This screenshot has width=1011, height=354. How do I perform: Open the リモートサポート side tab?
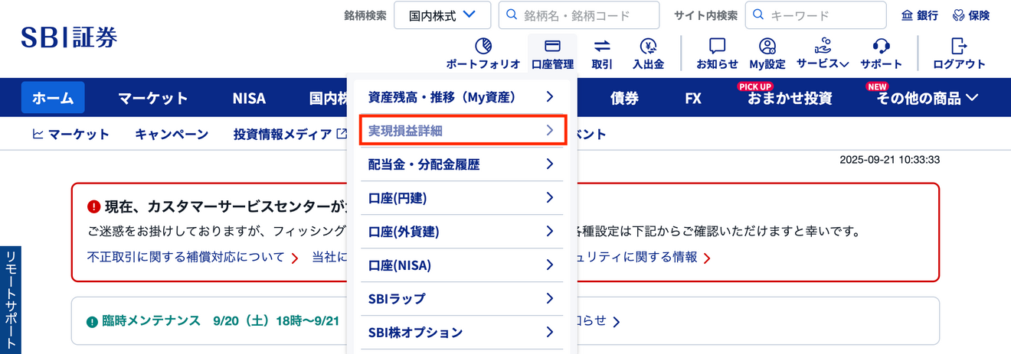pos(11,300)
